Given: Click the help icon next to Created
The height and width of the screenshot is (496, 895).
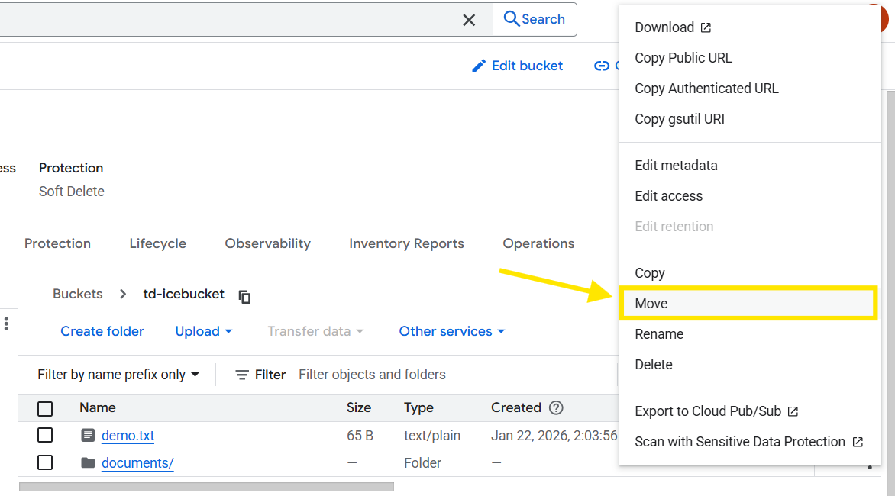Looking at the screenshot, I should coord(556,407).
